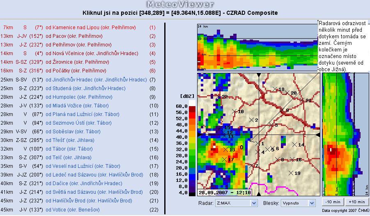This screenshot has width=370, height=216.
Task: Click map marker X labeled 13
Action: click(226, 149)
